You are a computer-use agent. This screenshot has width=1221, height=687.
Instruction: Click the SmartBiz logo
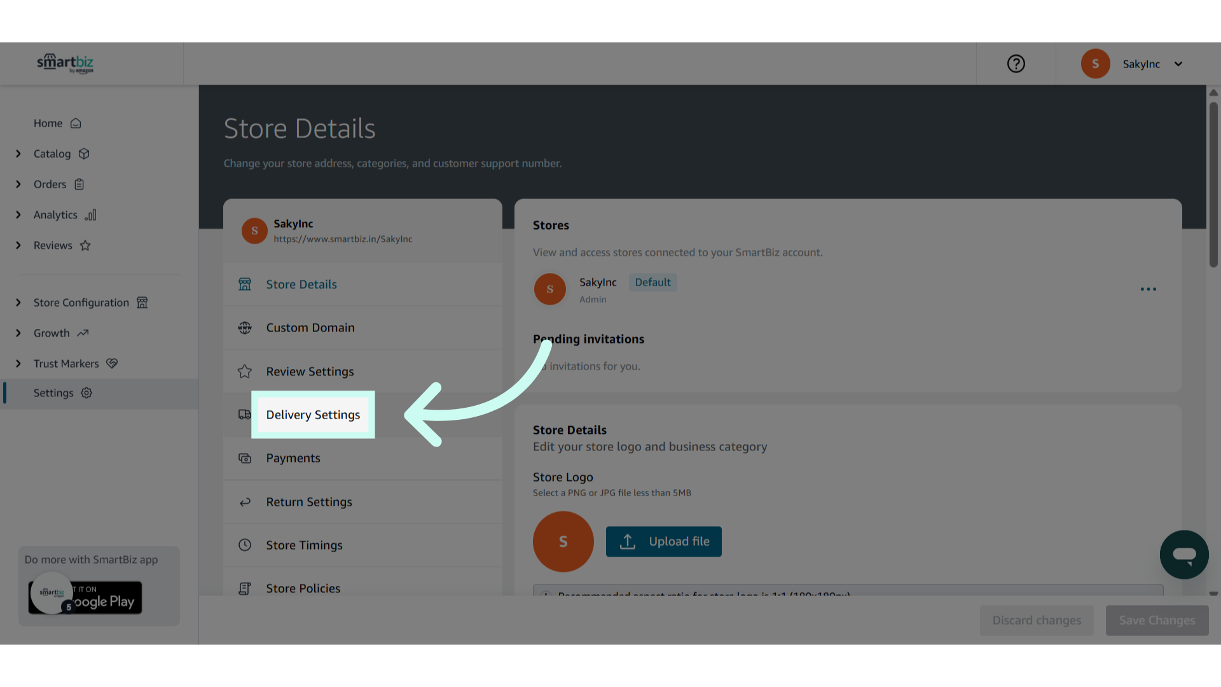point(65,63)
